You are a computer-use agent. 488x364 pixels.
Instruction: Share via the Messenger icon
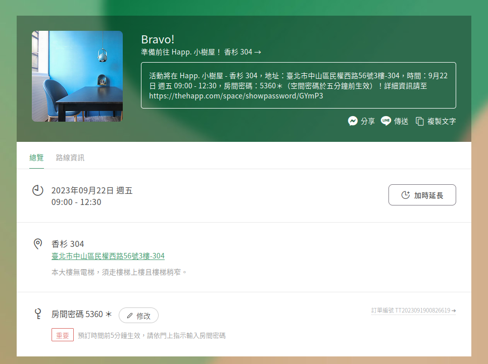[x=353, y=121]
